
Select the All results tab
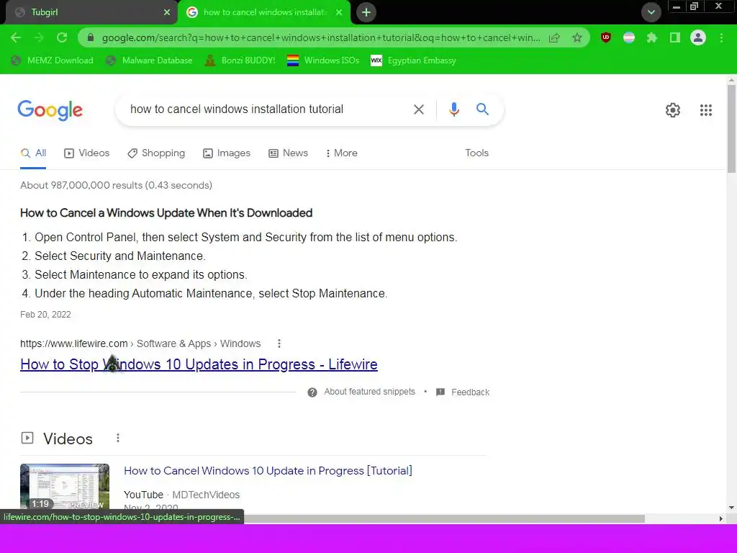(33, 153)
